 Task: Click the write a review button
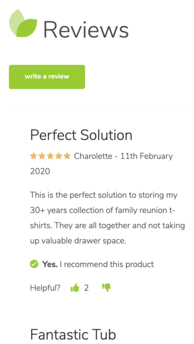point(47,77)
